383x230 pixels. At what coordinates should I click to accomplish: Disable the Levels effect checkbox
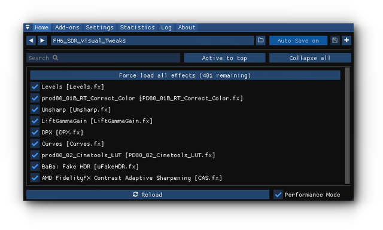[35, 87]
